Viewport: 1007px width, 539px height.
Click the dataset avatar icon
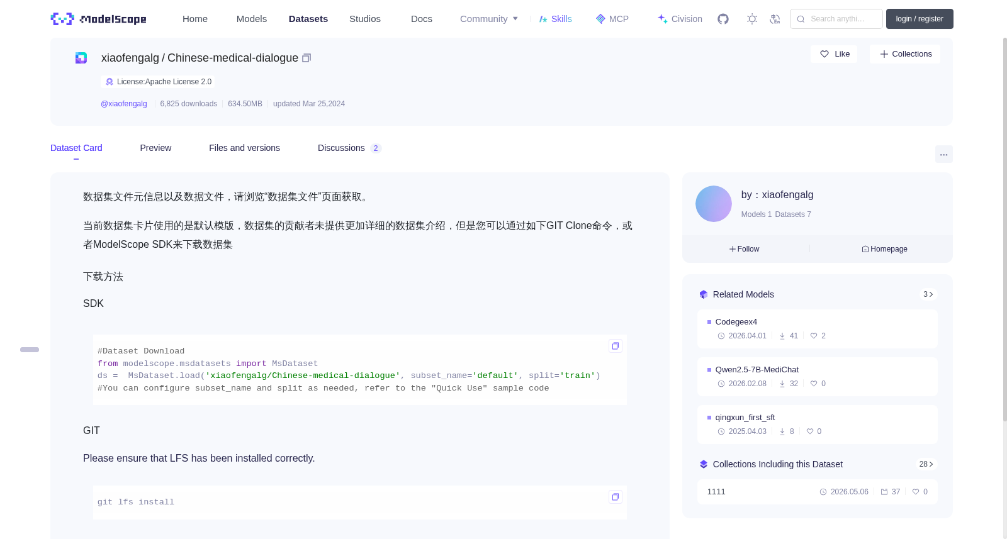pos(81,58)
